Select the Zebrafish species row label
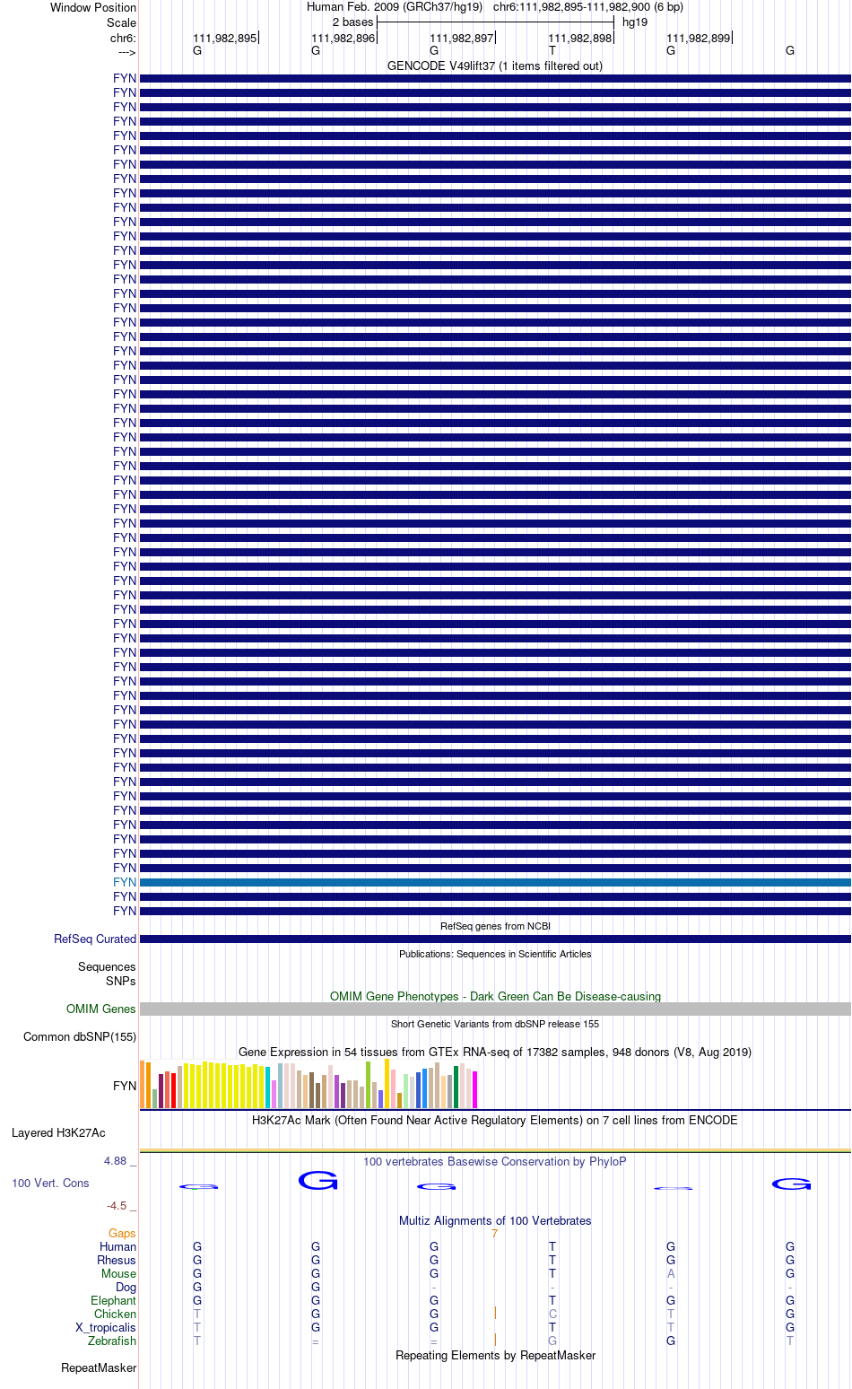852x1389 pixels. coord(112,1341)
